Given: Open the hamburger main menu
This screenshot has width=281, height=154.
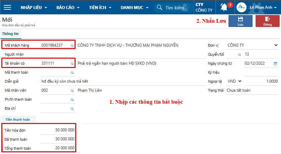Looking at the screenshot, I should click(7, 7).
